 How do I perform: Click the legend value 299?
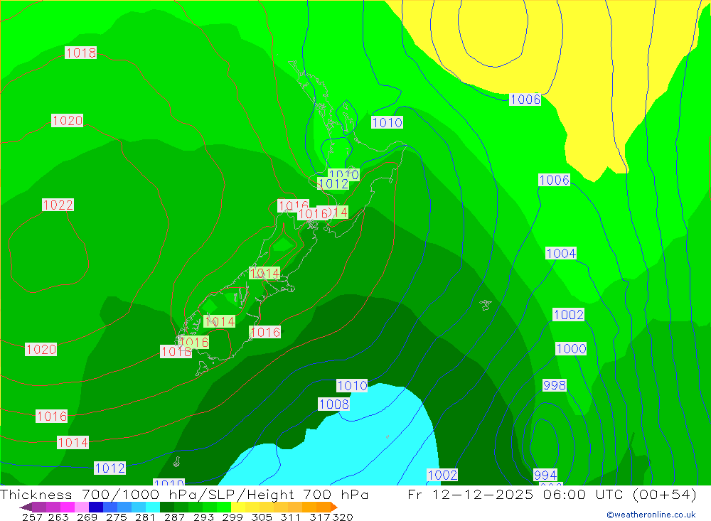[x=232, y=517]
